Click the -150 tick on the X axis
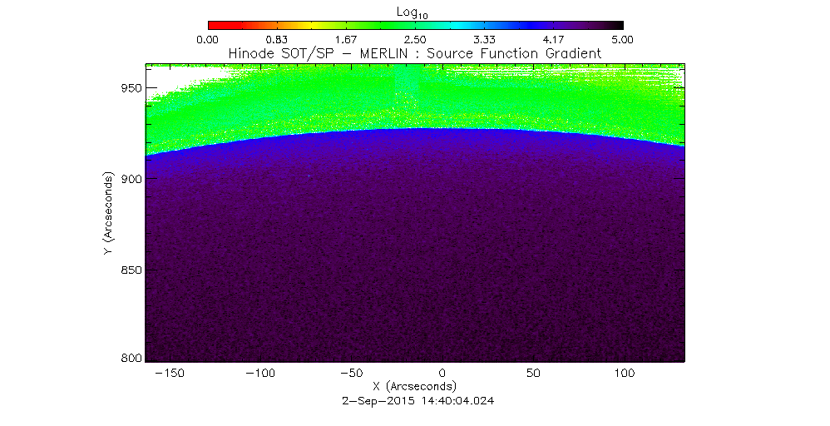This screenshot has width=830, height=426. click(x=170, y=374)
